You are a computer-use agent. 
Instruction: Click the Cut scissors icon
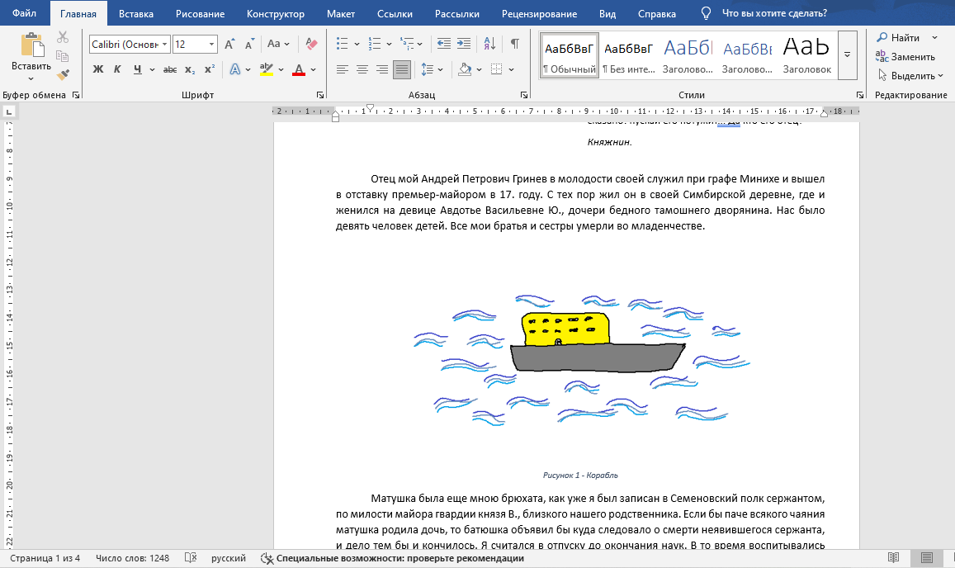click(63, 37)
